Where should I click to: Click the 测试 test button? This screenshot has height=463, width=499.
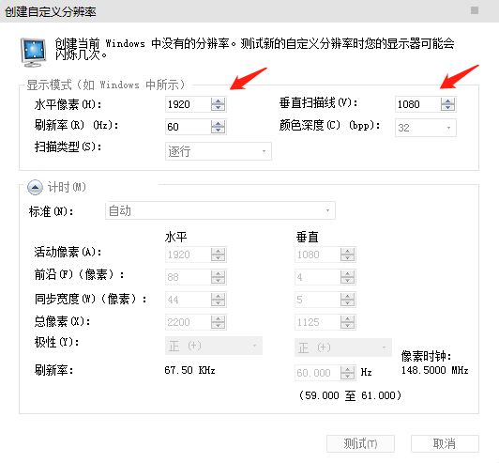pos(360,443)
